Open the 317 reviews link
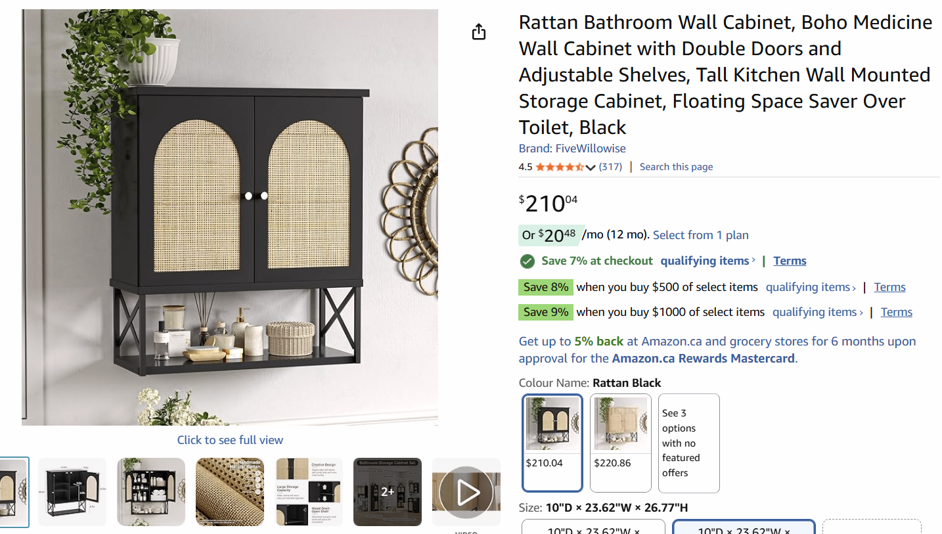This screenshot has width=942, height=534. [x=610, y=167]
